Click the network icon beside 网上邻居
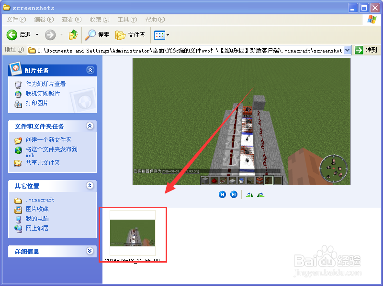The image size is (383, 286). [18, 229]
